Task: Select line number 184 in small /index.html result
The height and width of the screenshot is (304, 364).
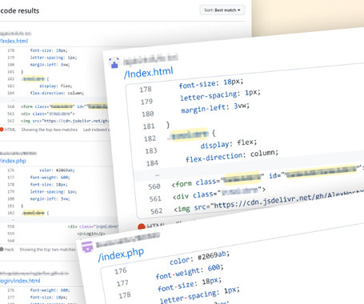Action: pyautogui.click(x=11, y=93)
